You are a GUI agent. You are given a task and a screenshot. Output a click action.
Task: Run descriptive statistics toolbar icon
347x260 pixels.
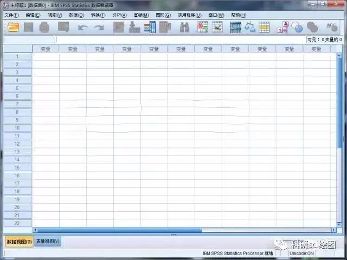pos(165,27)
